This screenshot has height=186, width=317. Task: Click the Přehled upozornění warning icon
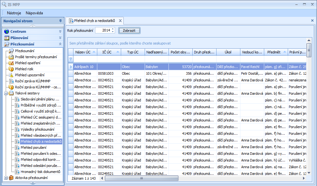(11, 75)
